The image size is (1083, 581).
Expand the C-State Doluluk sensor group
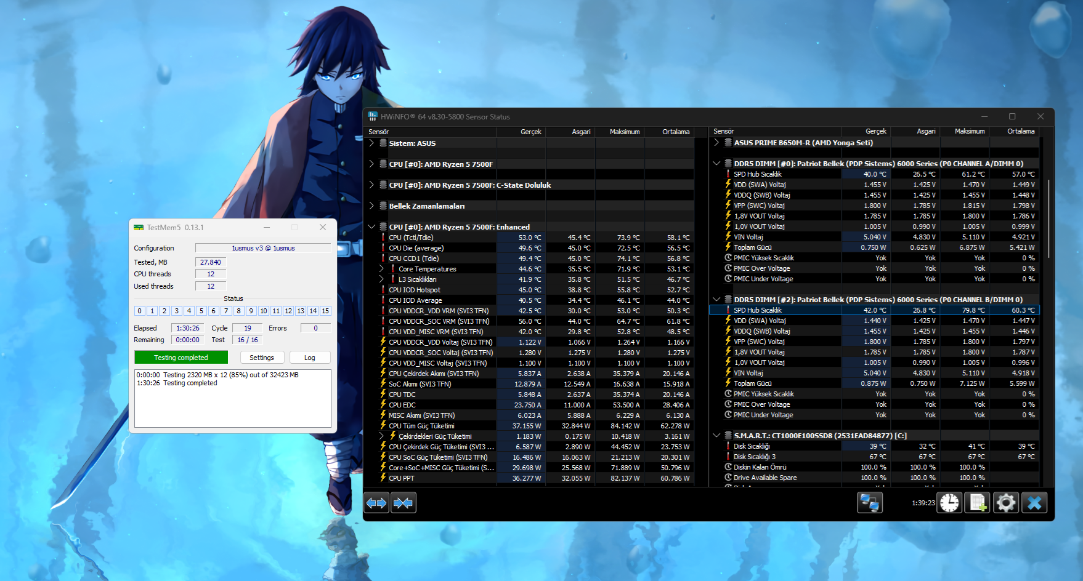coord(371,185)
